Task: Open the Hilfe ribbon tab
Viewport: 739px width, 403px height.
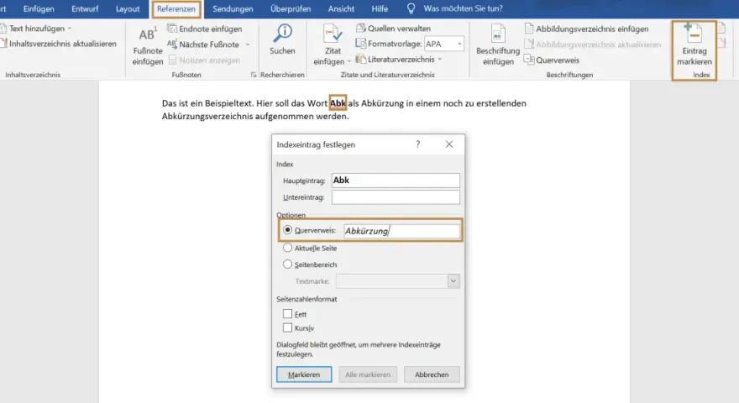Action: [x=380, y=8]
